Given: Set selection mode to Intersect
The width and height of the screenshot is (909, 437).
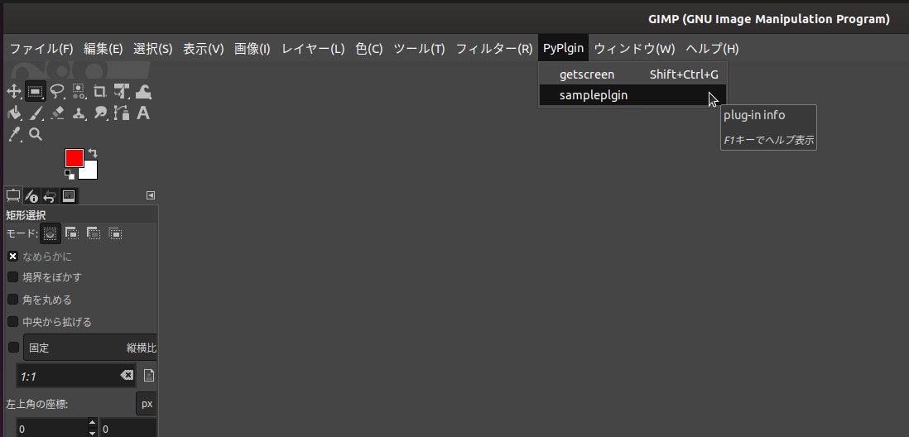Looking at the screenshot, I should 115,233.
